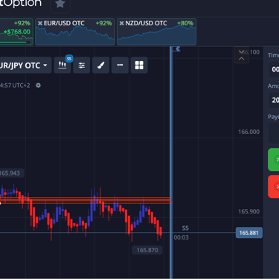
Task: Switch to the tab showing +$768.00
Action: (x=16, y=31)
